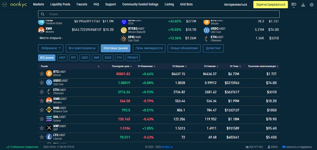
Task: Filter by ВСЕ рынки
Action: [x=47, y=58]
